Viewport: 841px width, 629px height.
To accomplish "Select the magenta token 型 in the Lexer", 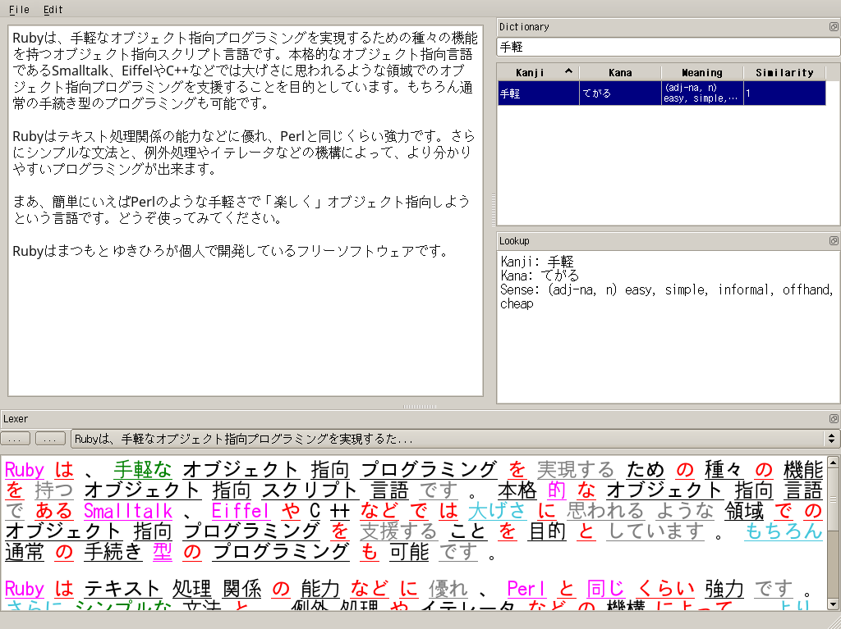I will (162, 551).
